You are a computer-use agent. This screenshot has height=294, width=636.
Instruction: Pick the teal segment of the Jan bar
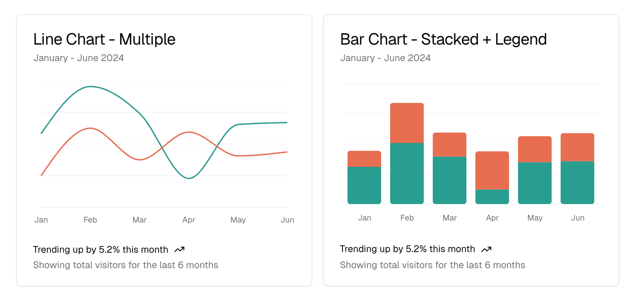(364, 185)
